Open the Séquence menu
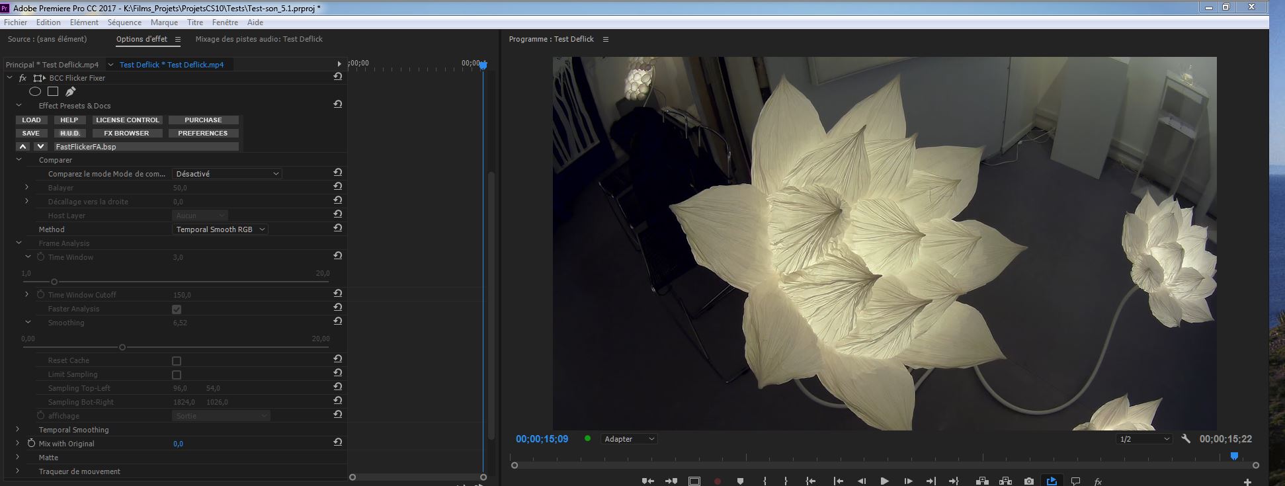Viewport: 1285px width, 486px height. click(124, 22)
